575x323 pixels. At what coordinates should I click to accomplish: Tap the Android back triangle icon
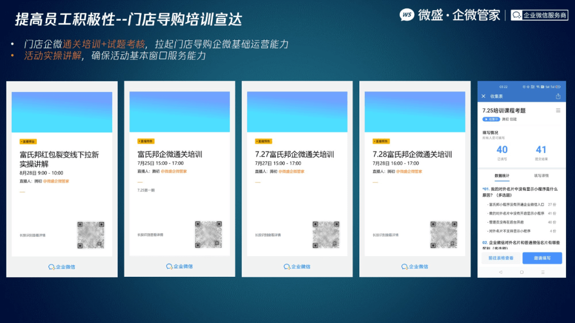pos(500,272)
